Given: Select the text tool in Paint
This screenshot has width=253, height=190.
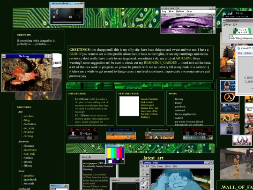Looking at the screenshot, I should (x=147, y=187).
